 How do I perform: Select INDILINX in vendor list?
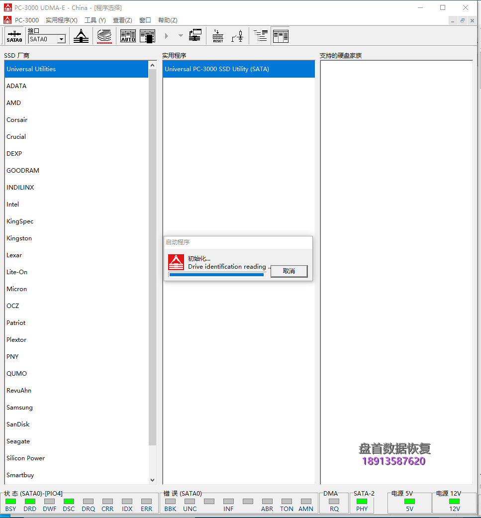click(76, 187)
